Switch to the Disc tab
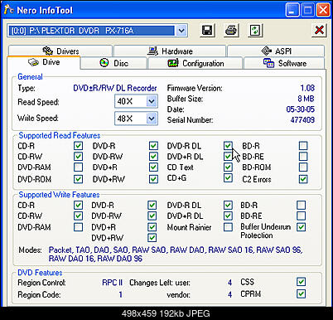Image resolution: width=333 pixels, height=320 pixels. (x=113, y=63)
